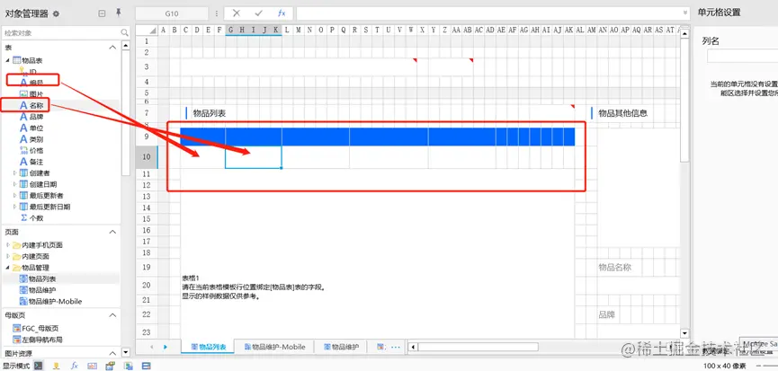Select the 图片 image field
The width and height of the screenshot is (778, 371).
pos(31,93)
